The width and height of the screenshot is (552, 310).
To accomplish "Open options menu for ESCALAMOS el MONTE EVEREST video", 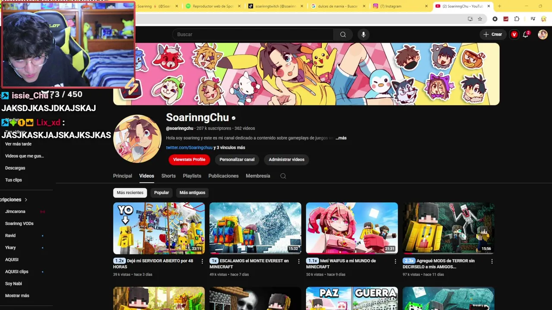I will [x=298, y=261].
